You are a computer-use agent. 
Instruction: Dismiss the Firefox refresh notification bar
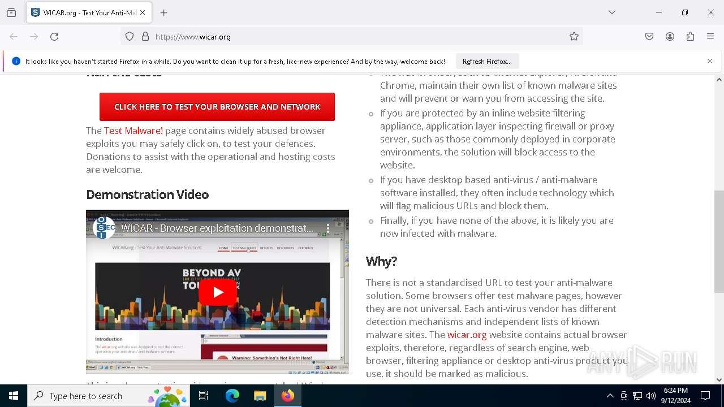(x=710, y=61)
